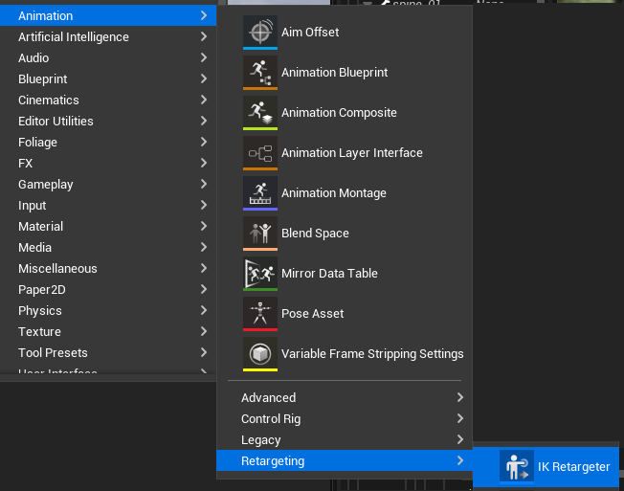Expand arrow next to Artificial Intelligence
The width and height of the screenshot is (624, 491).
pyautogui.click(x=204, y=36)
